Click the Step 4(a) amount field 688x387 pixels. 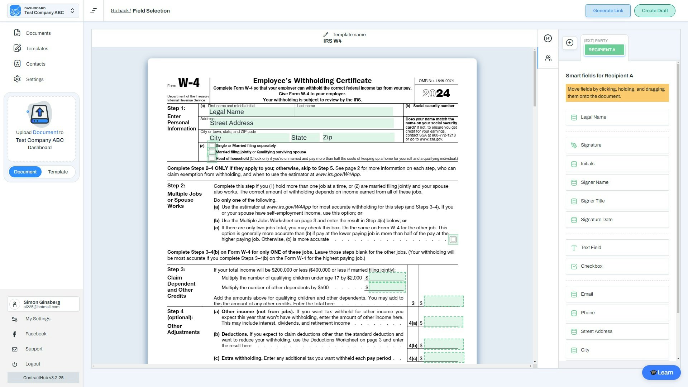pos(443,322)
